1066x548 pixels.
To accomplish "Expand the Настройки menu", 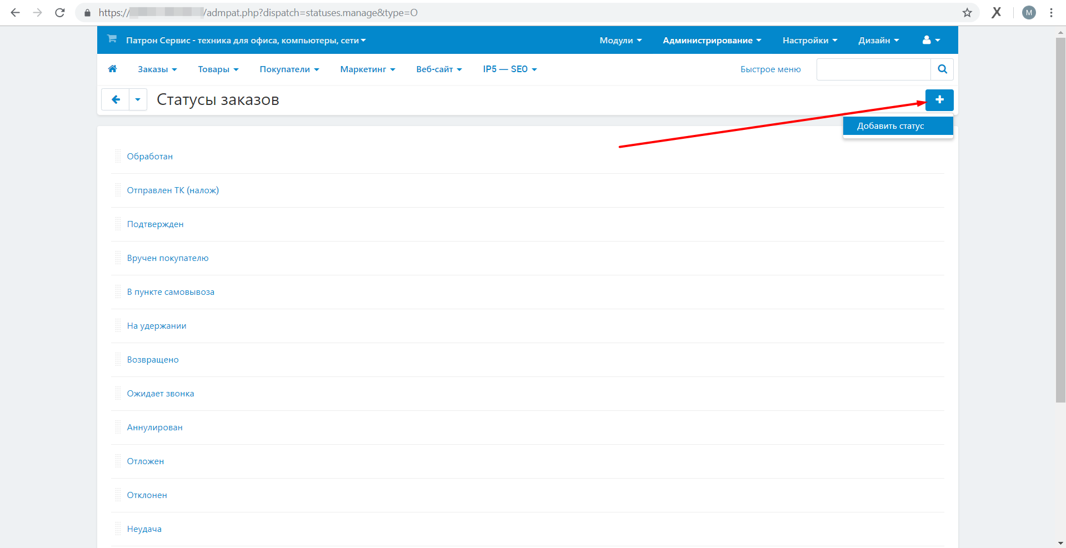I will point(809,40).
